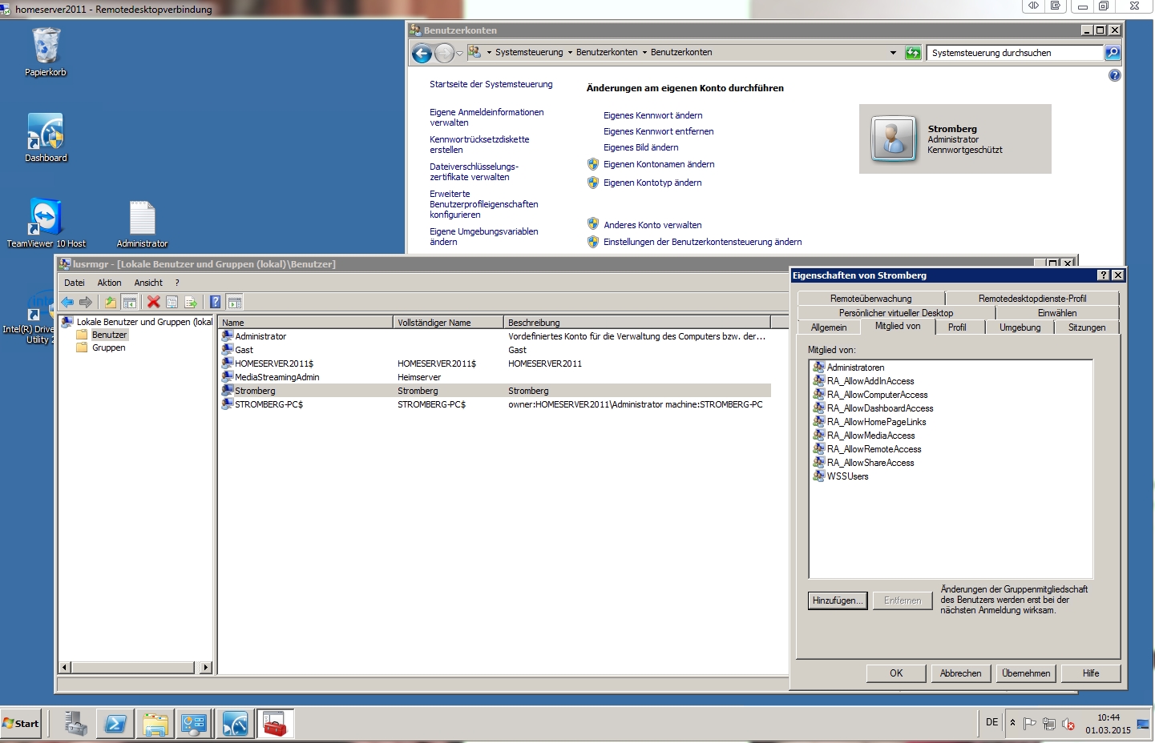
Task: Click the export list toolbar icon
Action: pyautogui.click(x=191, y=302)
